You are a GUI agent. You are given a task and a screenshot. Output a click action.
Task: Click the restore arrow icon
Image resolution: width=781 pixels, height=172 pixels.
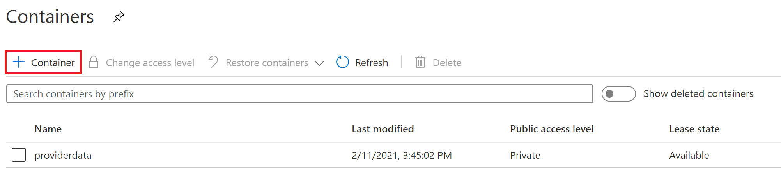coord(213,62)
